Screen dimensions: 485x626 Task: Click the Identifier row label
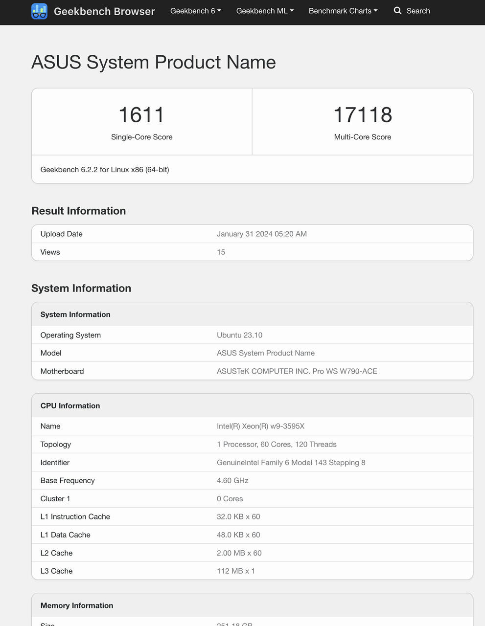55,462
